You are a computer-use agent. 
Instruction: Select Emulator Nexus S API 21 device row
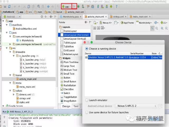(x=124, y=57)
